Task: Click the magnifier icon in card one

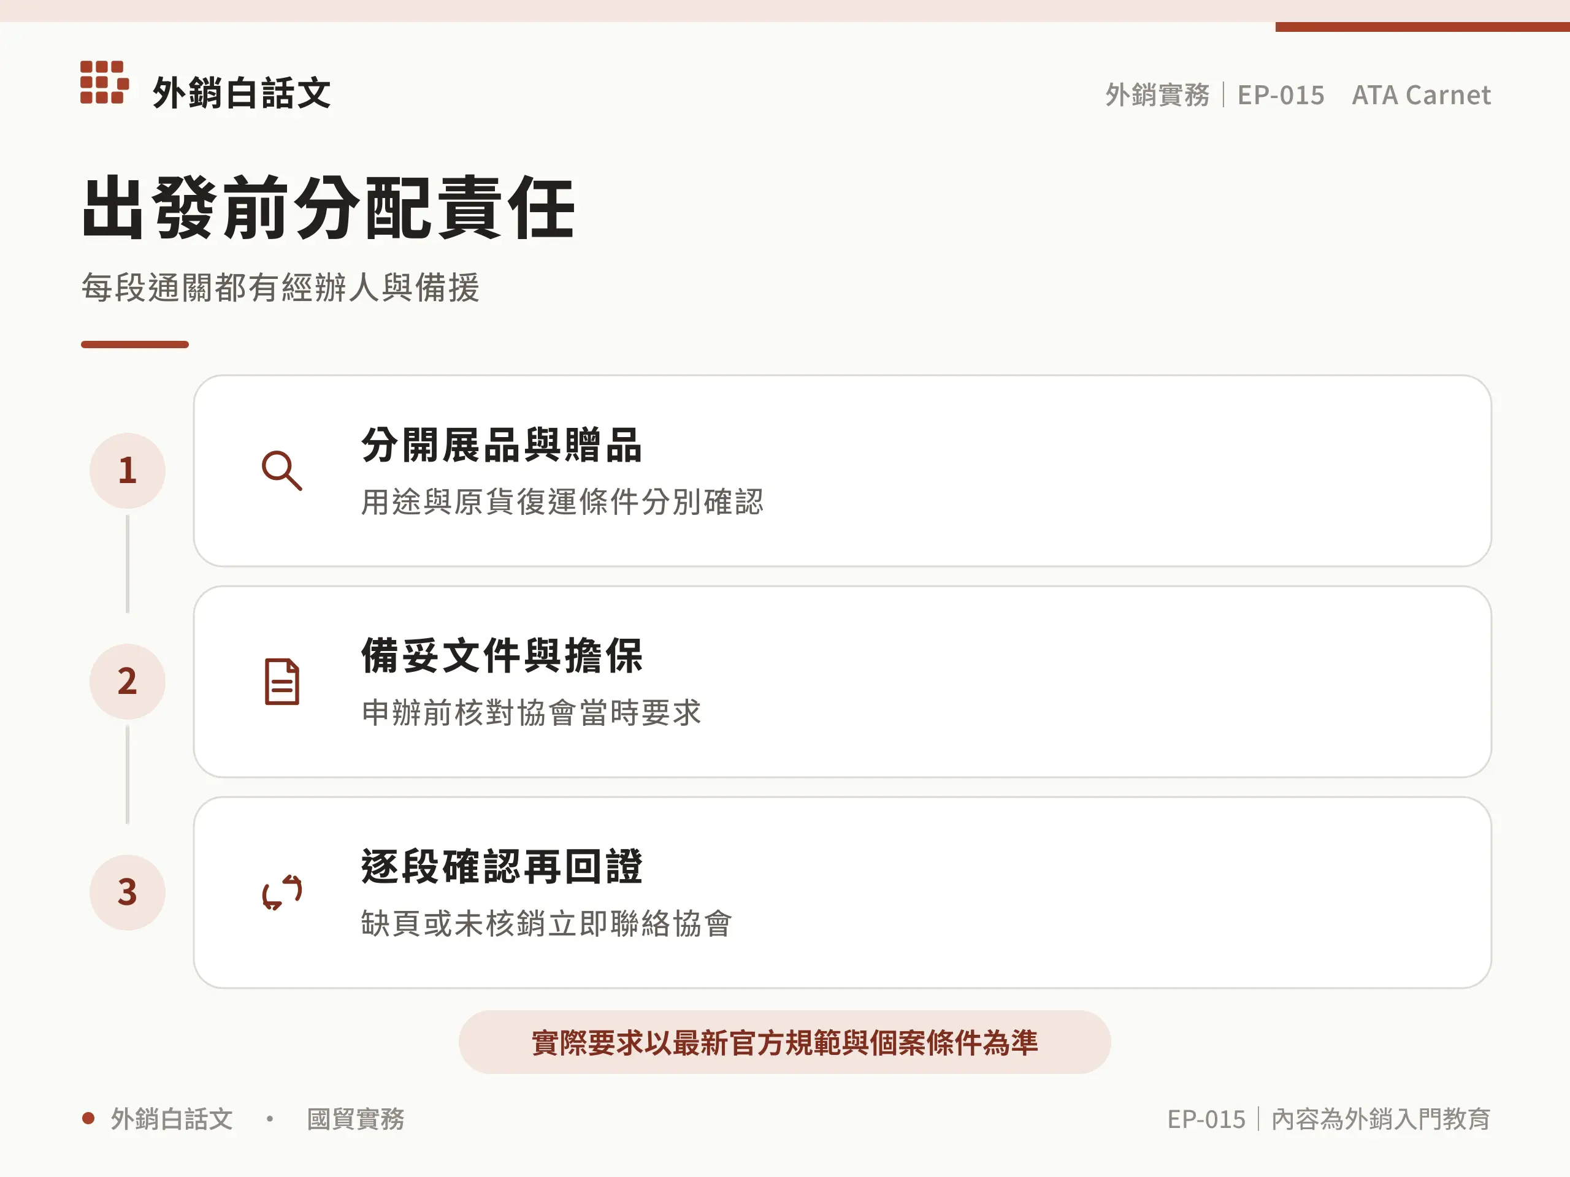Action: point(281,470)
